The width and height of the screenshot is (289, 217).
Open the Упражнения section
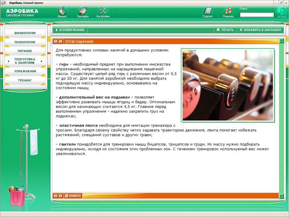click(x=25, y=71)
